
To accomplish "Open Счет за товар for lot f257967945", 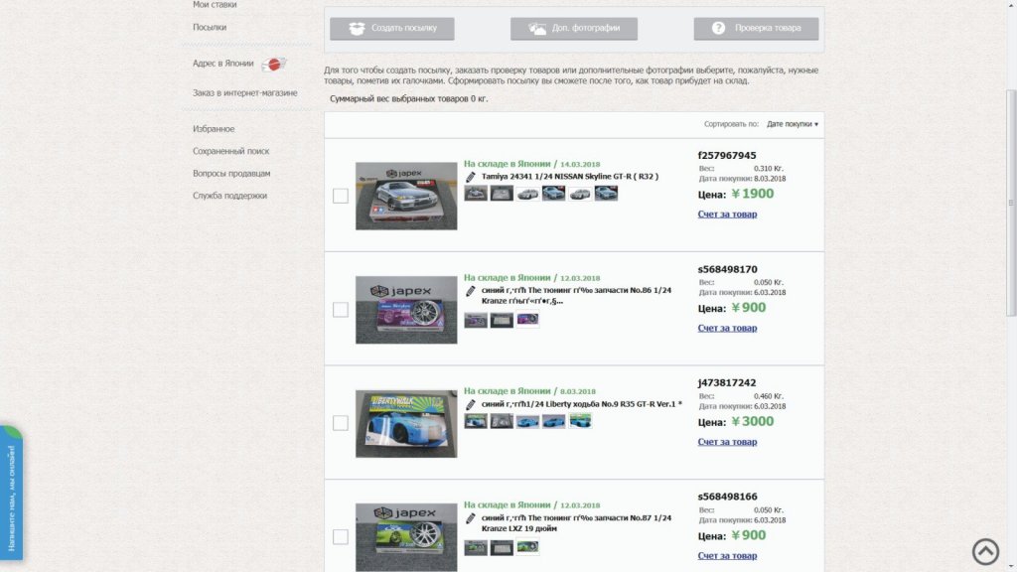I will tap(727, 214).
